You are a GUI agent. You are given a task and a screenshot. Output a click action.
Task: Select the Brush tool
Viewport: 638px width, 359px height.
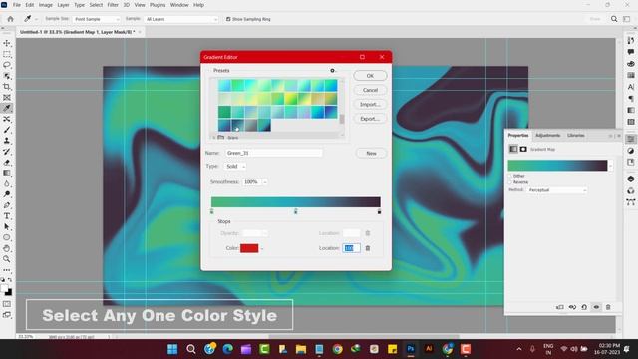click(7, 130)
